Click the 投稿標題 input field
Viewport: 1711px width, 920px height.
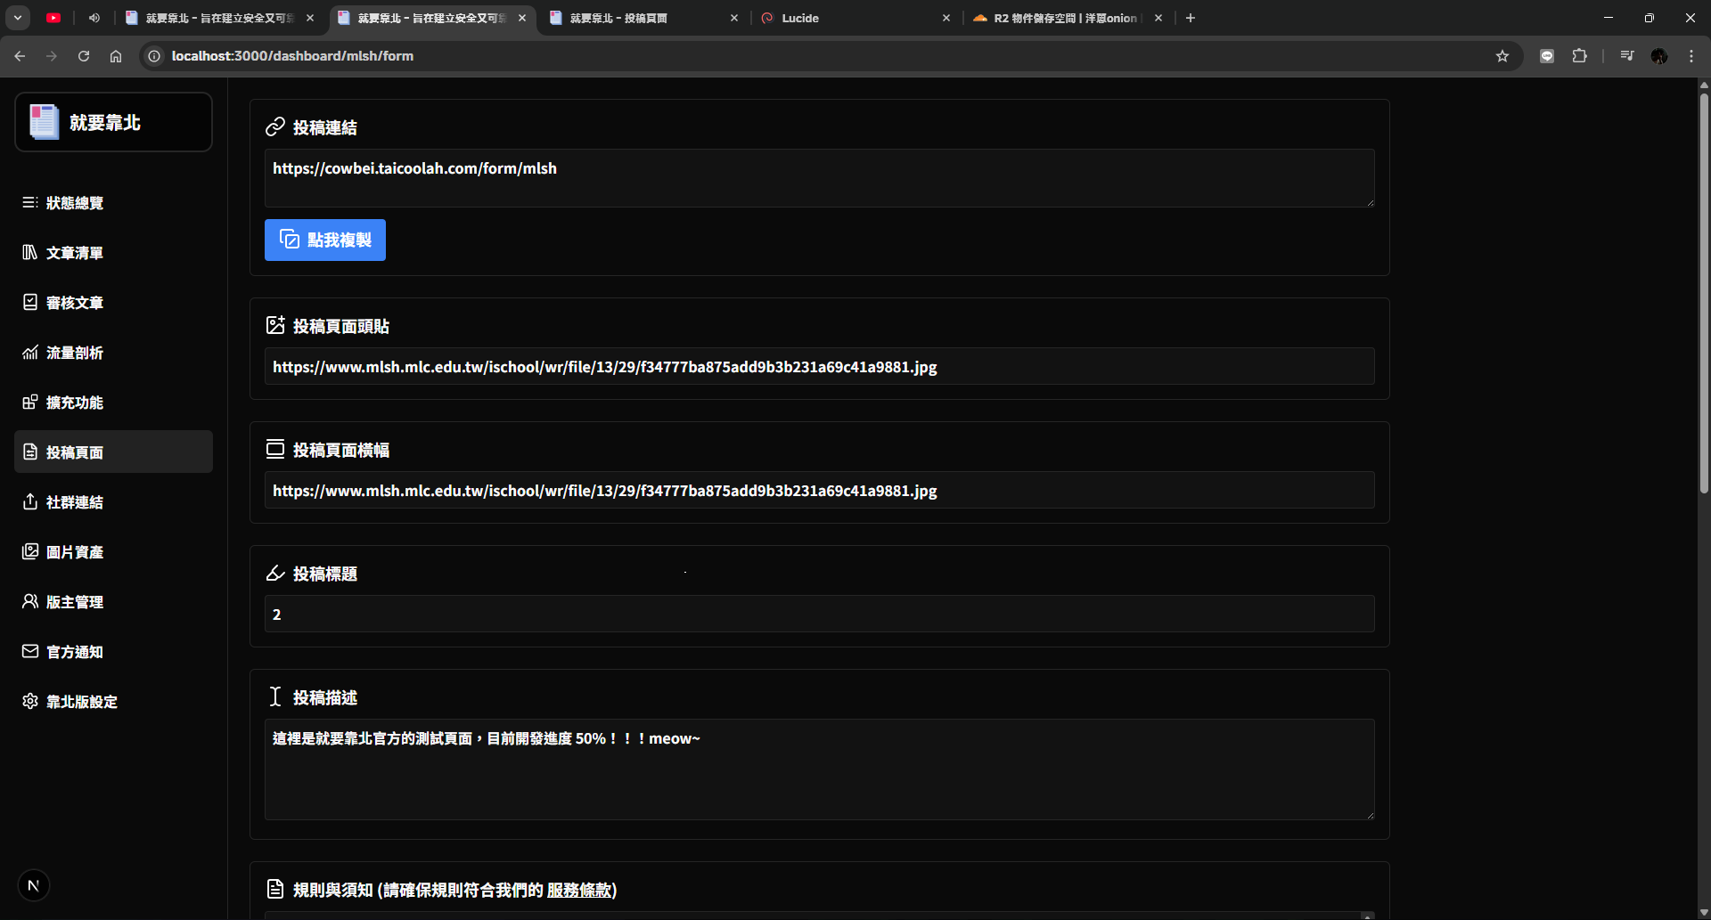coord(819,614)
